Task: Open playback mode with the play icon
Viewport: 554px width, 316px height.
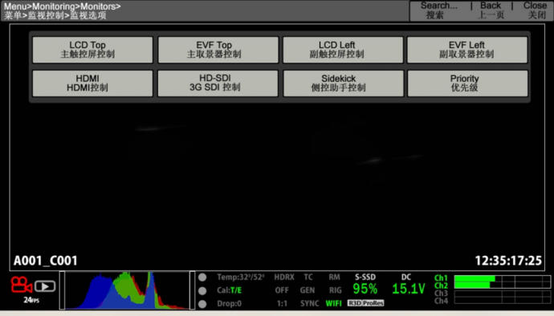Action: 45,286
